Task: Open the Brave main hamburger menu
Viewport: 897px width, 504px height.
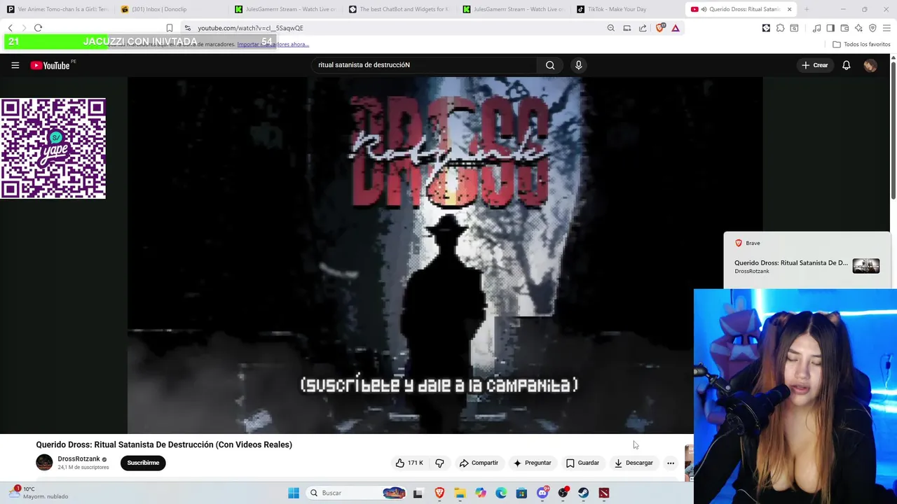Action: tap(886, 28)
